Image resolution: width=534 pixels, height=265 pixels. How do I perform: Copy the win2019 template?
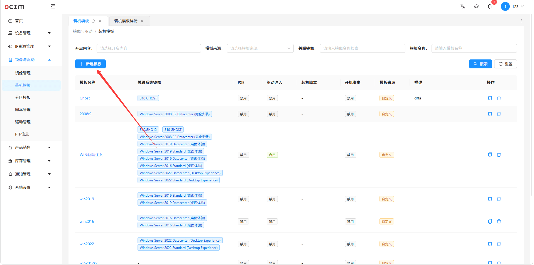coord(490,199)
